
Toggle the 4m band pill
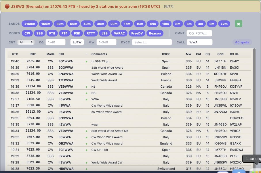200,24
